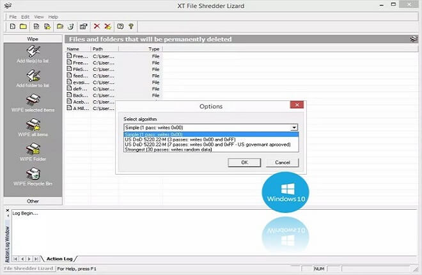Sort list by Name column header

(78, 49)
